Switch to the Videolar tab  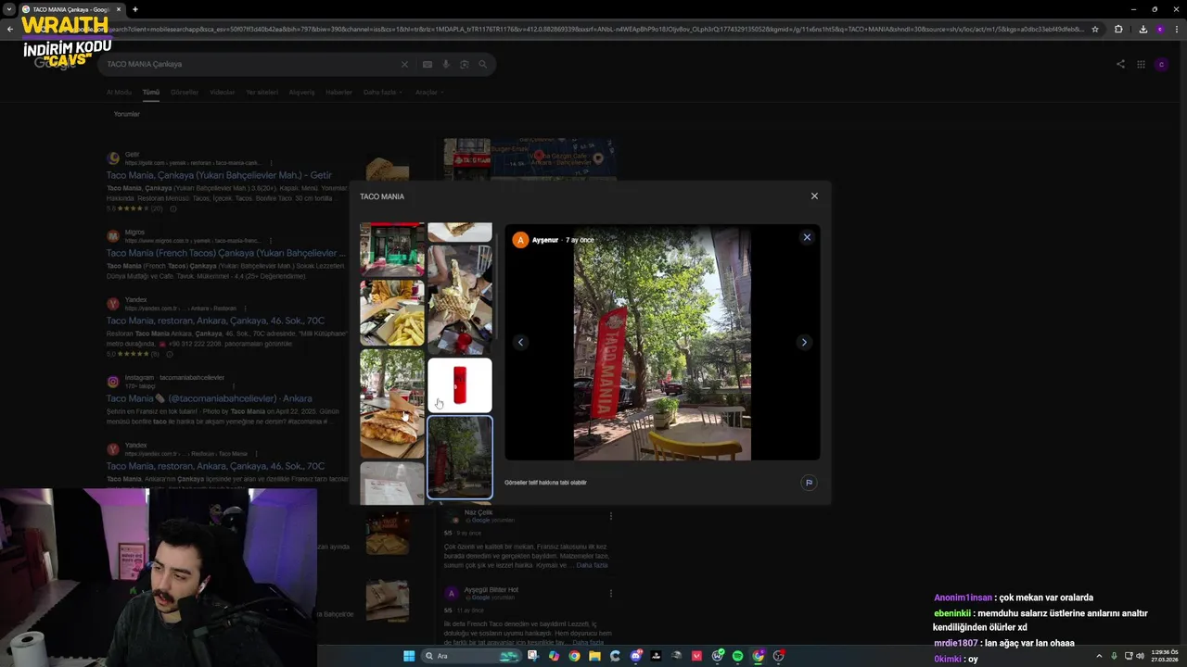pos(223,93)
